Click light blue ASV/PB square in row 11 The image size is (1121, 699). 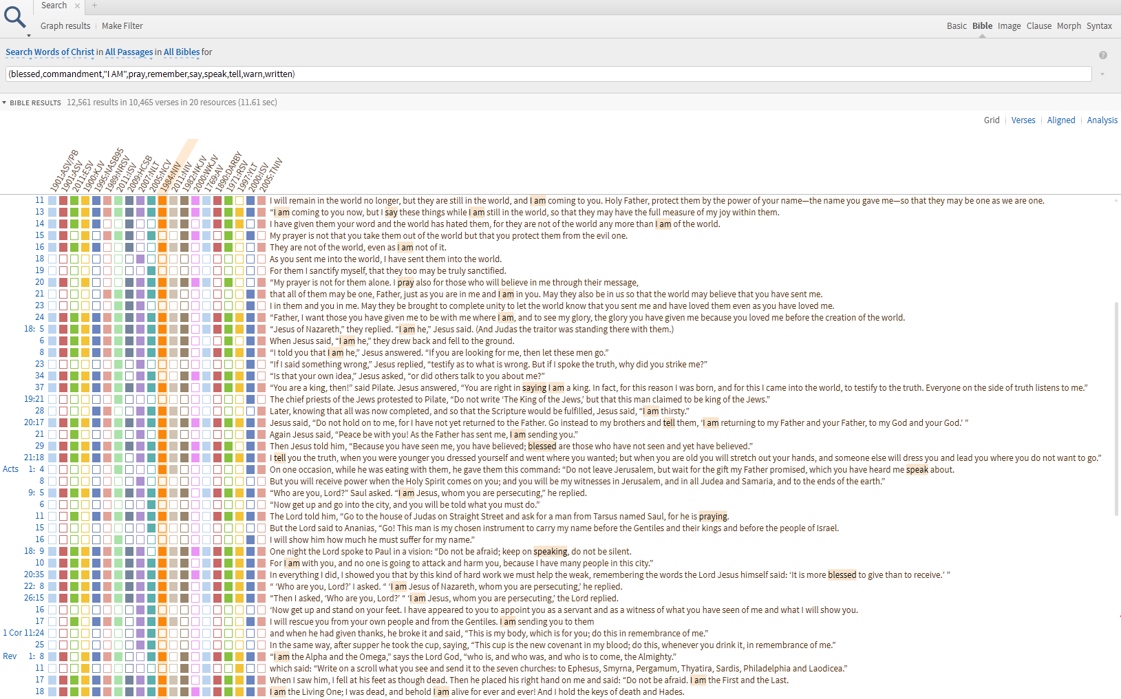click(52, 201)
